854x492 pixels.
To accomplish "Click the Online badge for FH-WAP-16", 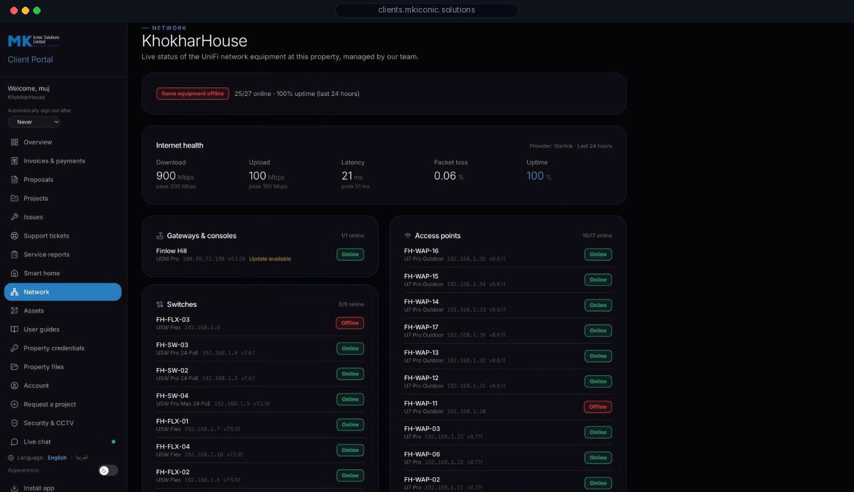I will [x=598, y=255].
